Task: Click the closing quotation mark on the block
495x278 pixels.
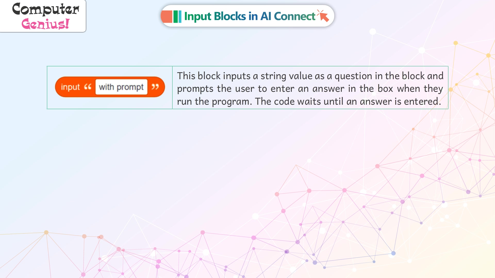Action: 155,87
